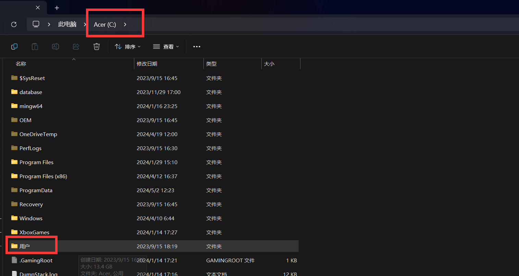Click folder icon of Windows row
Screen dimensions: 519x276
pyautogui.click(x=14, y=218)
